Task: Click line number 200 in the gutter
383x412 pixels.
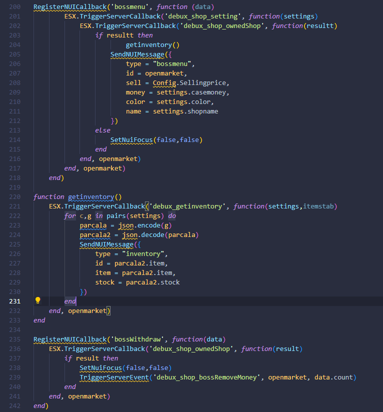Action: tap(14, 7)
